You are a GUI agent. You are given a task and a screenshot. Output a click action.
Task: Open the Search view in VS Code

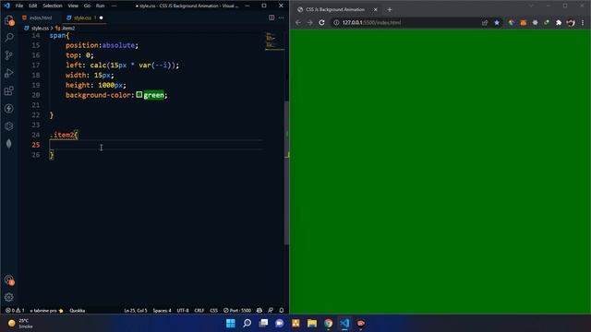coord(9,37)
